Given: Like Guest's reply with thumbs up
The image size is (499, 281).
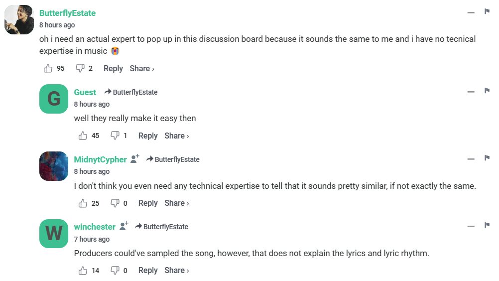Looking at the screenshot, I should coord(83,136).
